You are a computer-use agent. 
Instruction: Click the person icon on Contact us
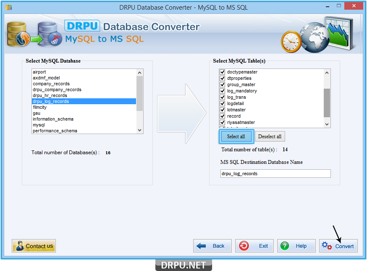tap(20, 246)
